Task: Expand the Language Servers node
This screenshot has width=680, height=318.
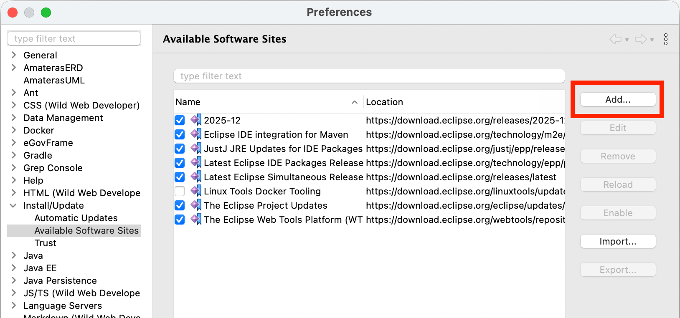Action: tap(14, 305)
